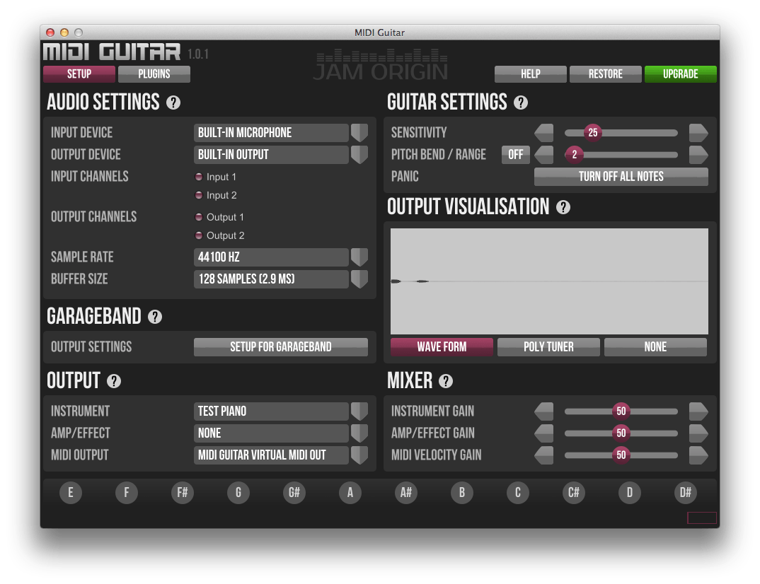The image size is (760, 584).
Task: Open Input Device dropdown arrow
Action: [359, 133]
